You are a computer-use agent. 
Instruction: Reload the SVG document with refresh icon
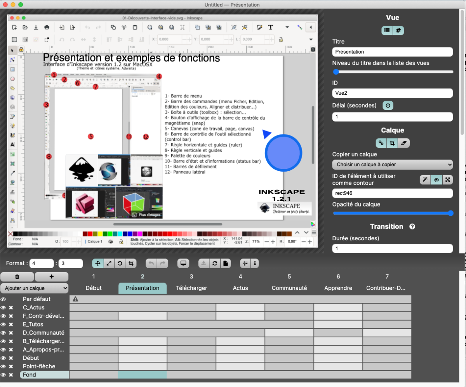click(214, 264)
